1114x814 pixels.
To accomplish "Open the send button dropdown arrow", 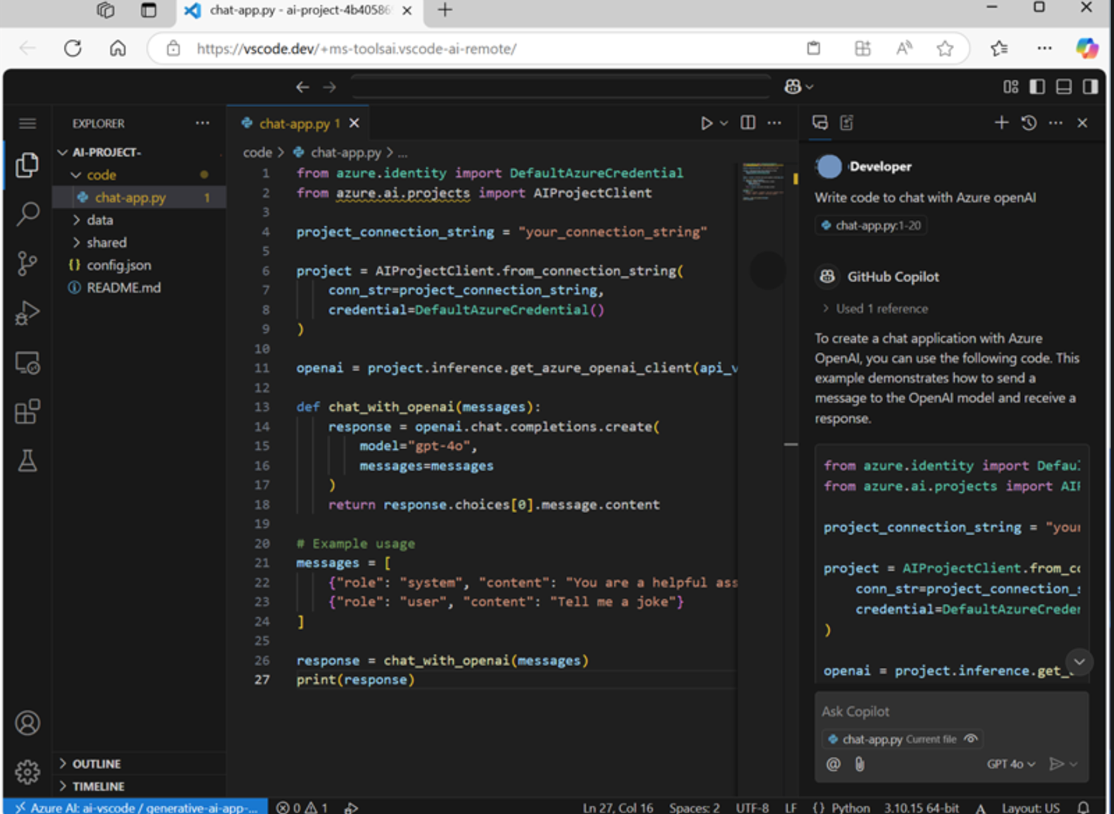I will tap(1074, 764).
